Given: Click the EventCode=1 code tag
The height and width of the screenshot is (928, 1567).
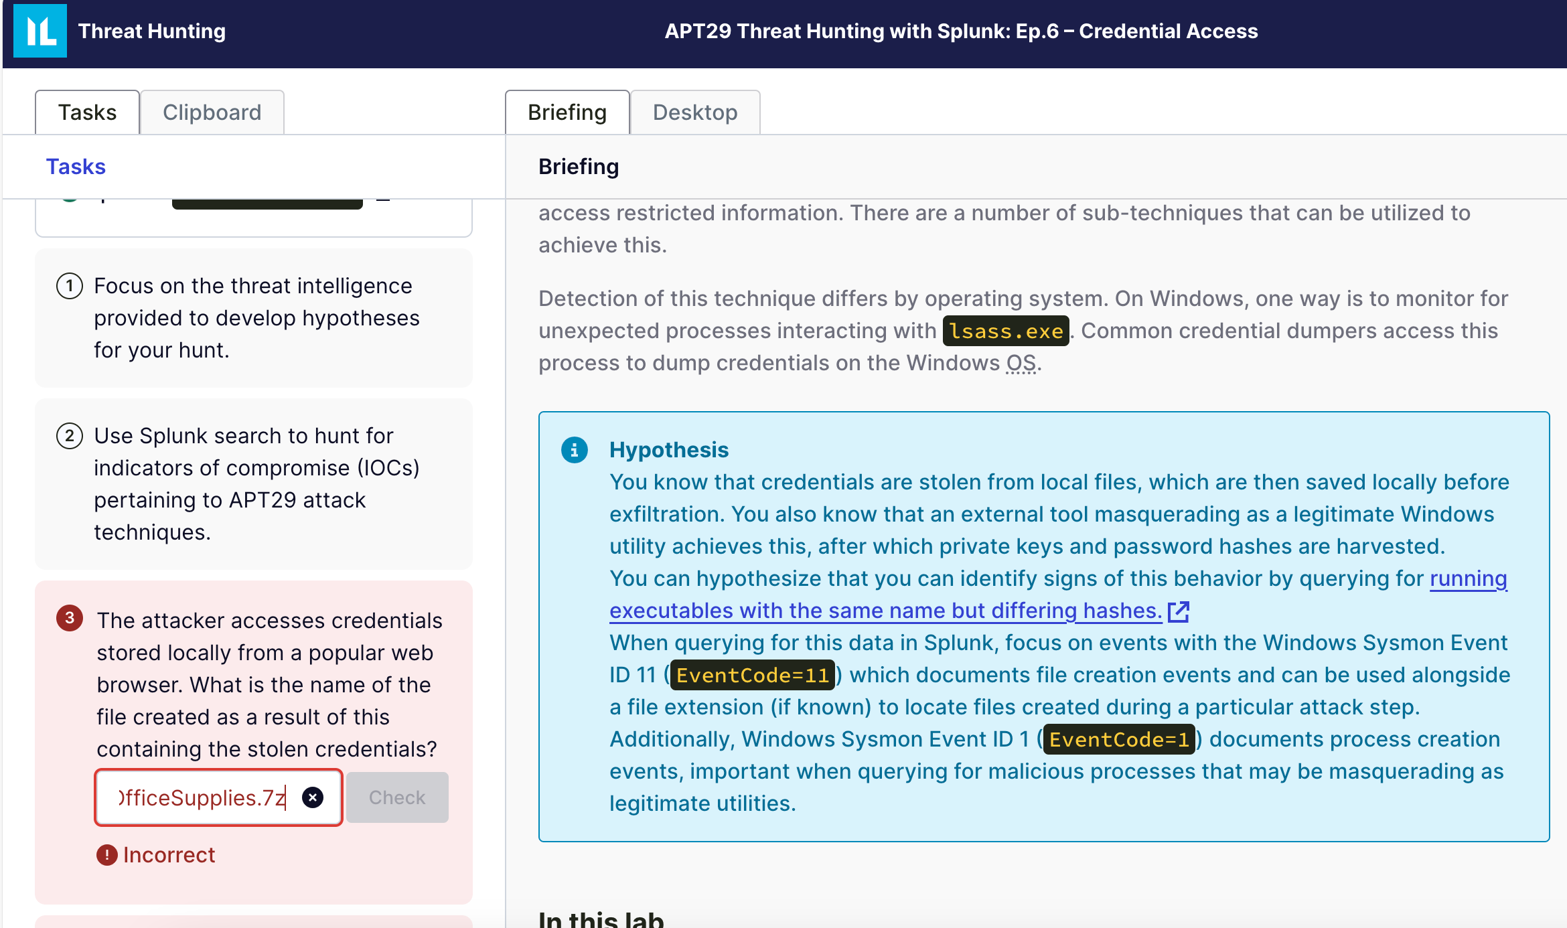Looking at the screenshot, I should [1119, 739].
